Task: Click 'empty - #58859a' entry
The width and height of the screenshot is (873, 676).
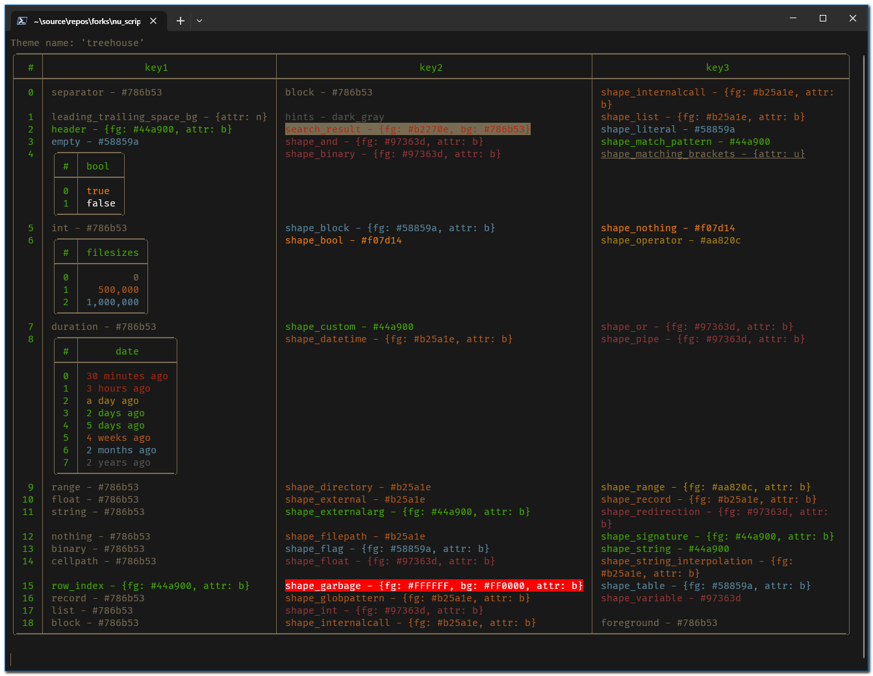Action: click(x=95, y=142)
